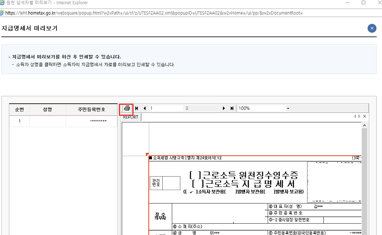Click the page number input field
This screenshot has width=382, height=235.
click(x=166, y=108)
